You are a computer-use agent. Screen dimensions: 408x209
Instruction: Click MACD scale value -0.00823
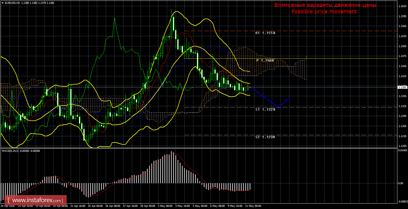403,202
